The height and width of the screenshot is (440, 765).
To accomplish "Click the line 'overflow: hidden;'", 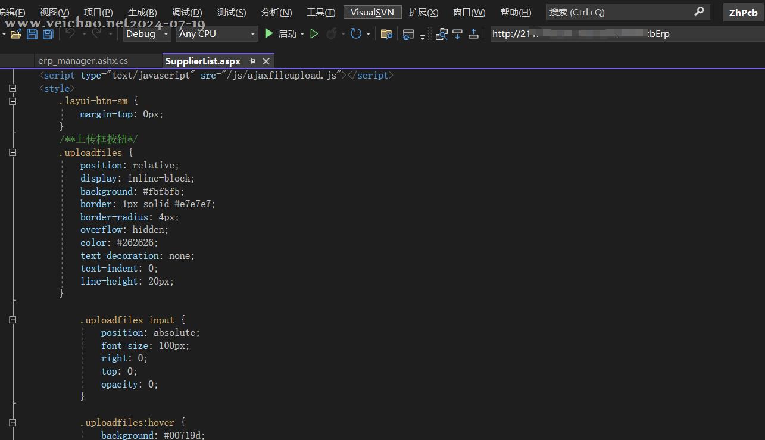I will click(124, 230).
